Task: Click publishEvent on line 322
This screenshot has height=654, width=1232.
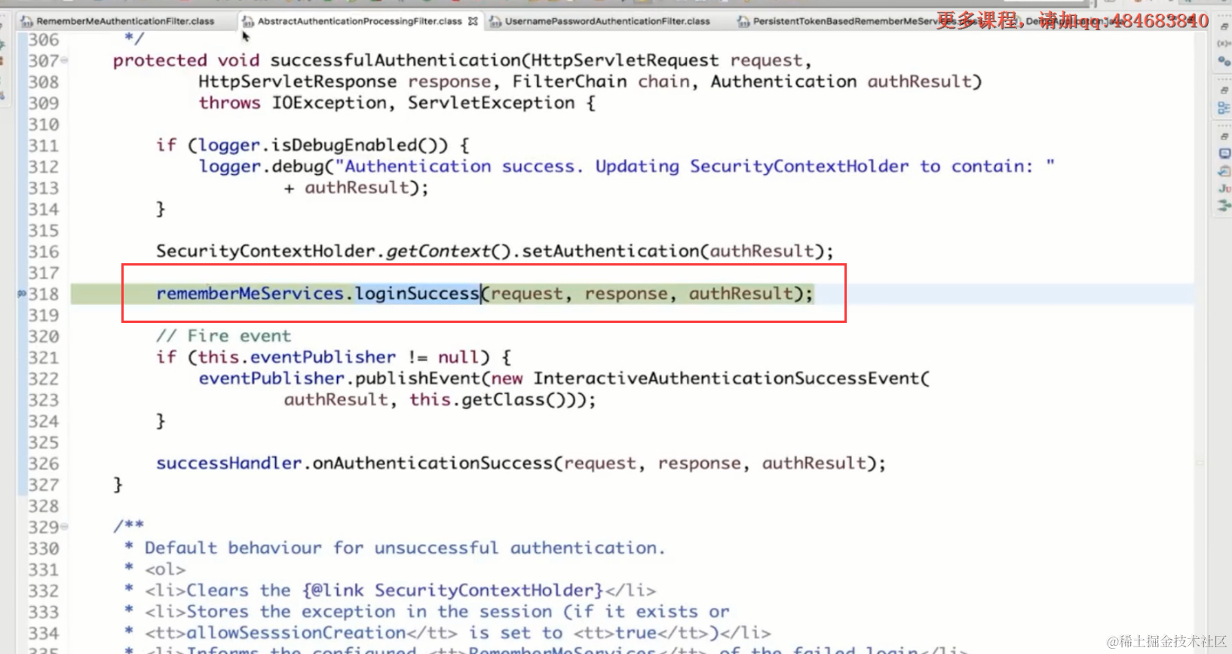Action: (418, 379)
